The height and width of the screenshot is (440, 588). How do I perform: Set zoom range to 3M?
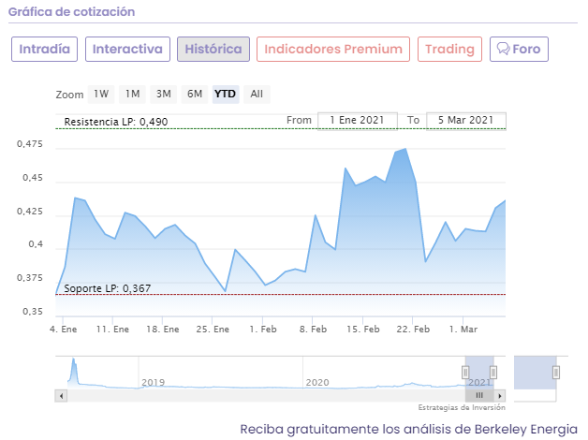click(x=164, y=94)
